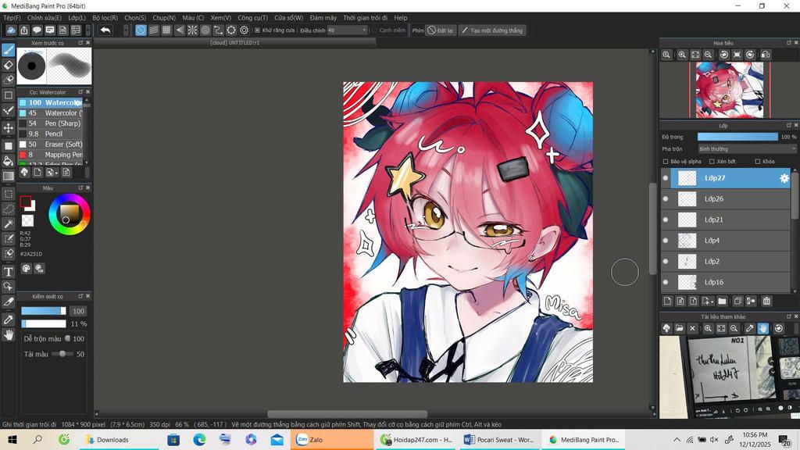Show hidden system tray icons chevron
Screen dimensions: 800x450
(x=677, y=439)
